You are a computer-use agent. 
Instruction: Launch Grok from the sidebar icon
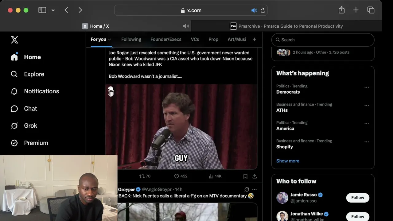point(14,126)
